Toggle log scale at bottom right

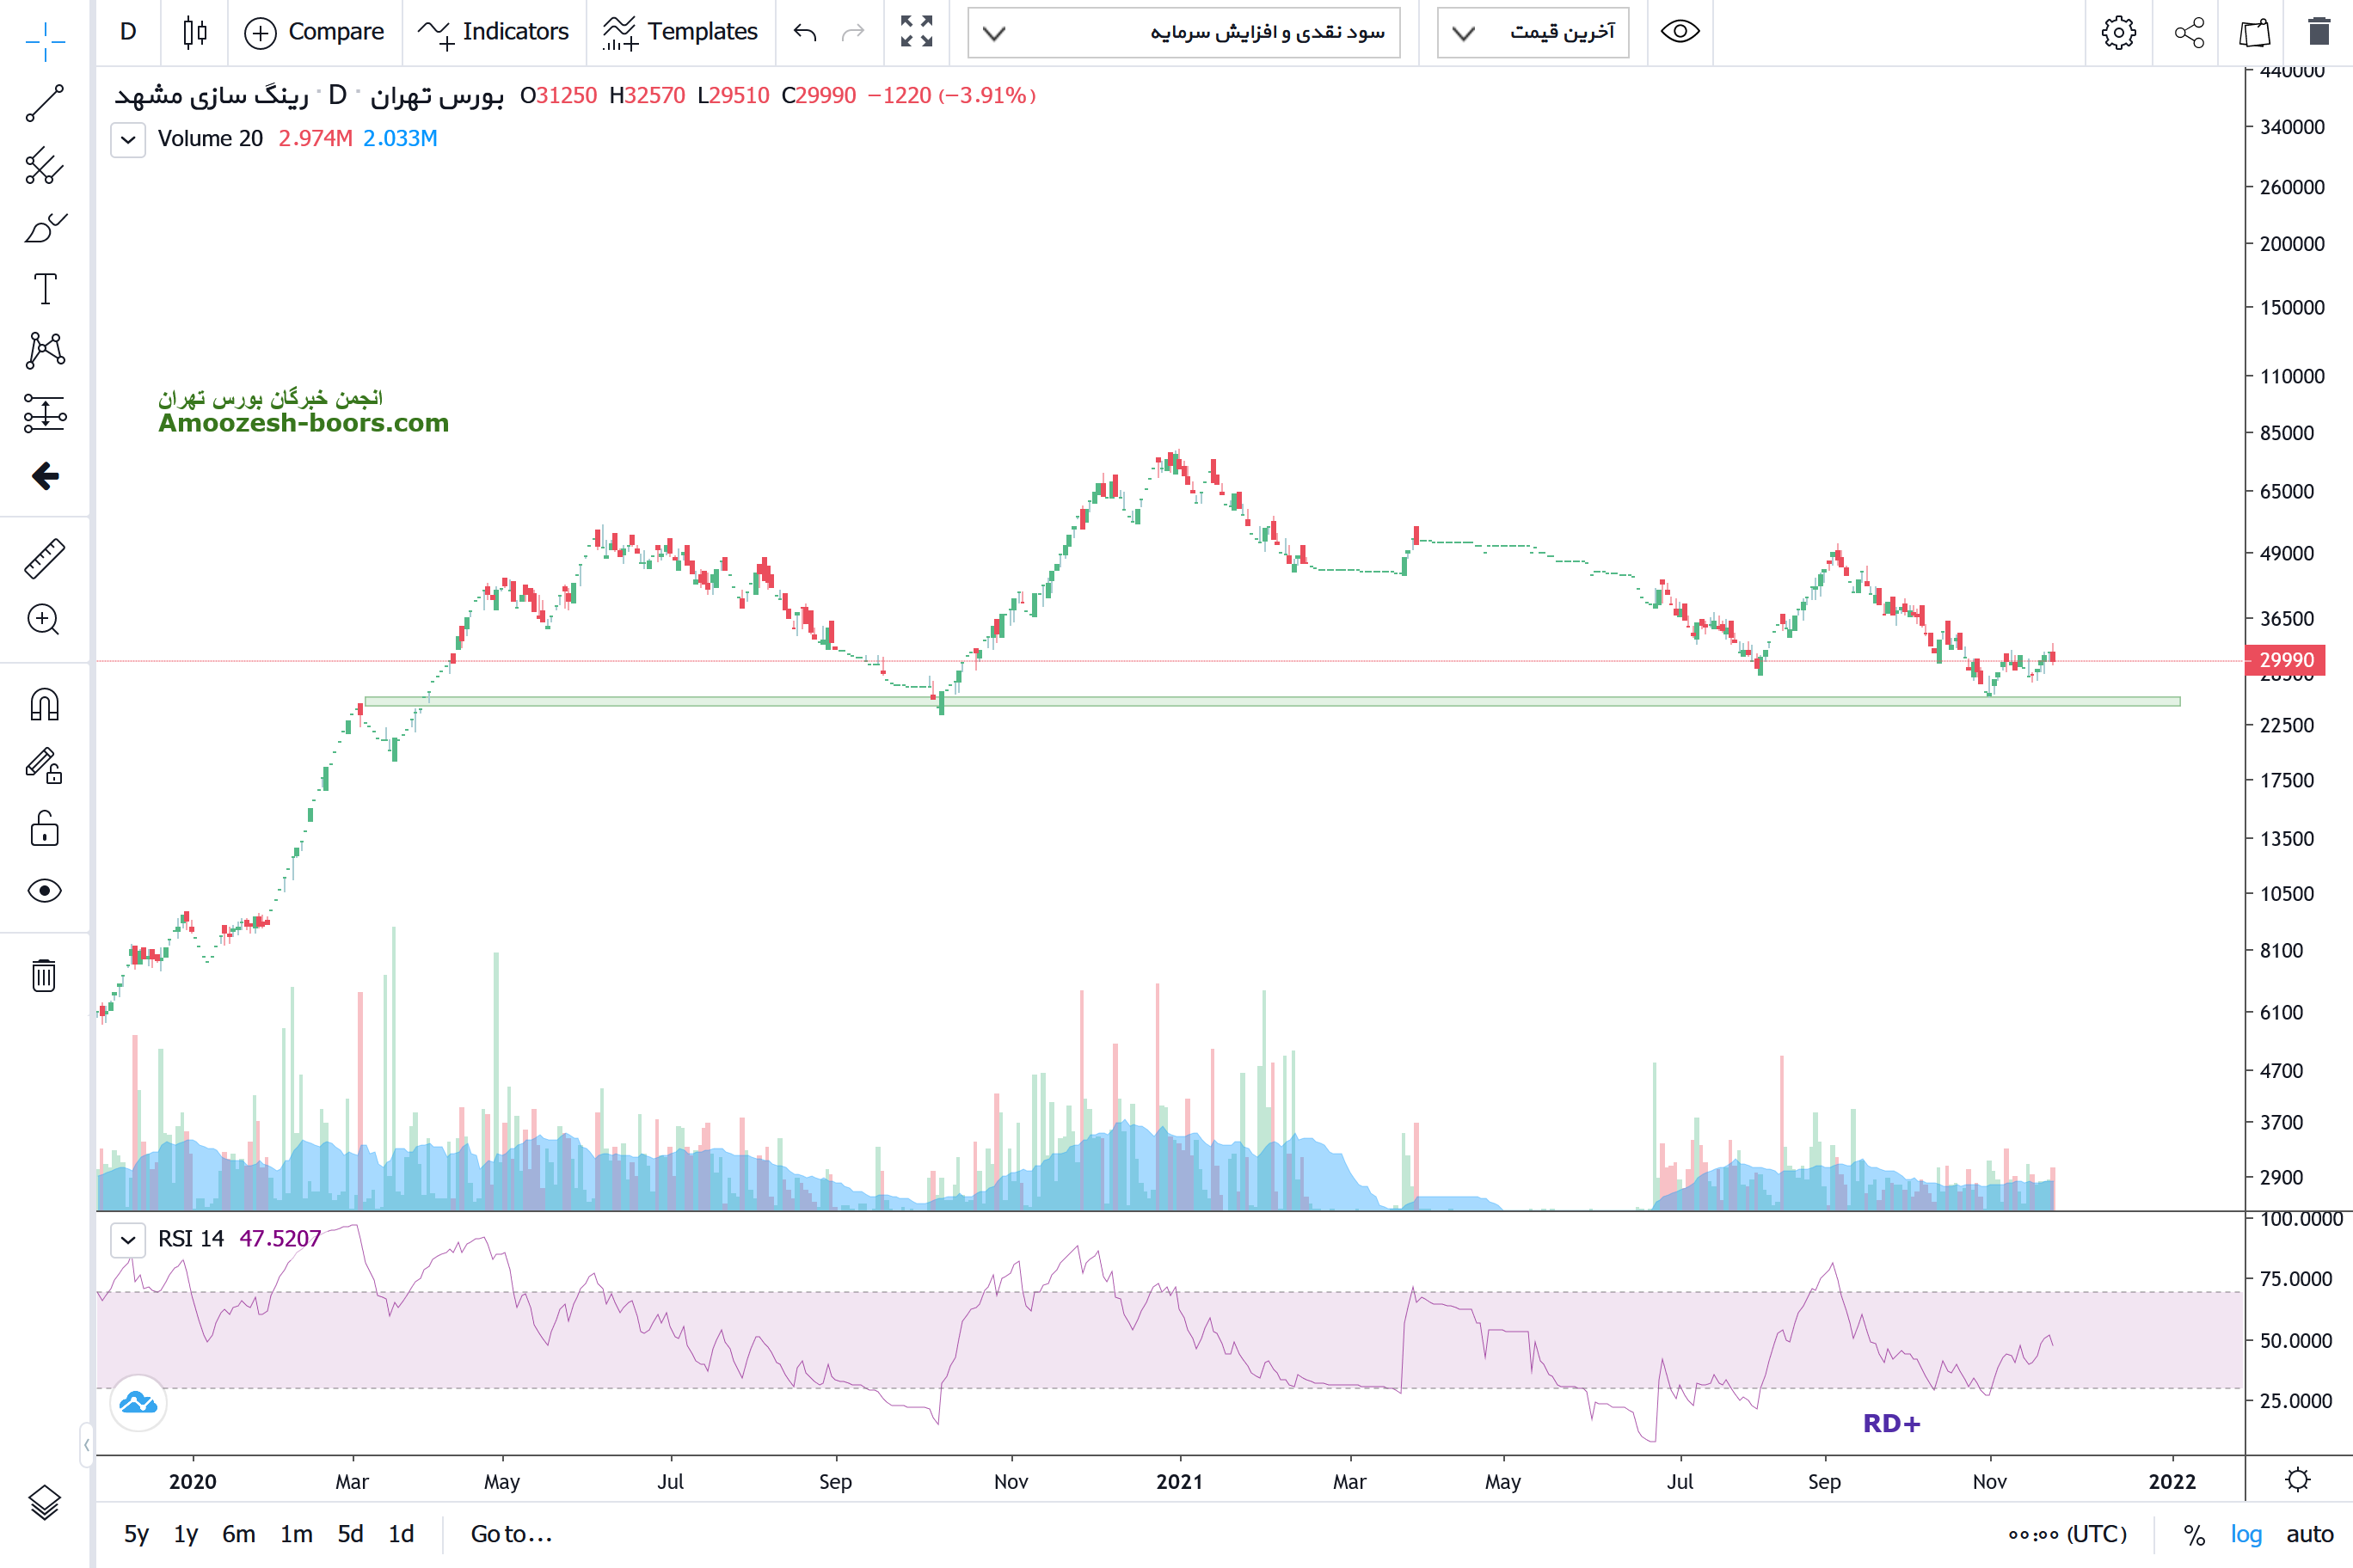point(2246,1534)
